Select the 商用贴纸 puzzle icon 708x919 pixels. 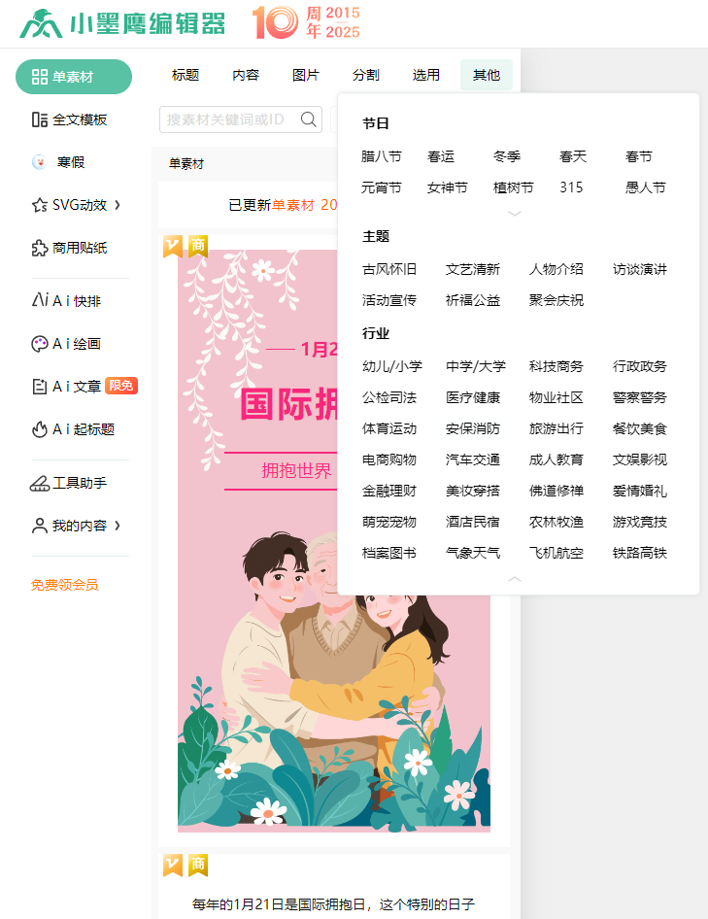(x=39, y=248)
